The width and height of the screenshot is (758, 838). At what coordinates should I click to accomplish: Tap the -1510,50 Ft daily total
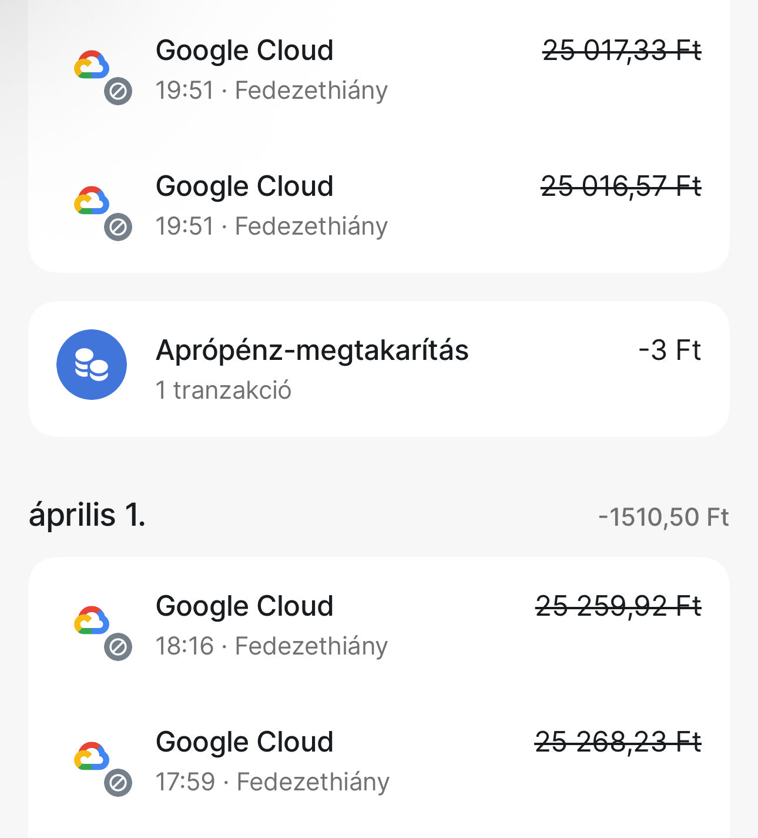pos(664,518)
